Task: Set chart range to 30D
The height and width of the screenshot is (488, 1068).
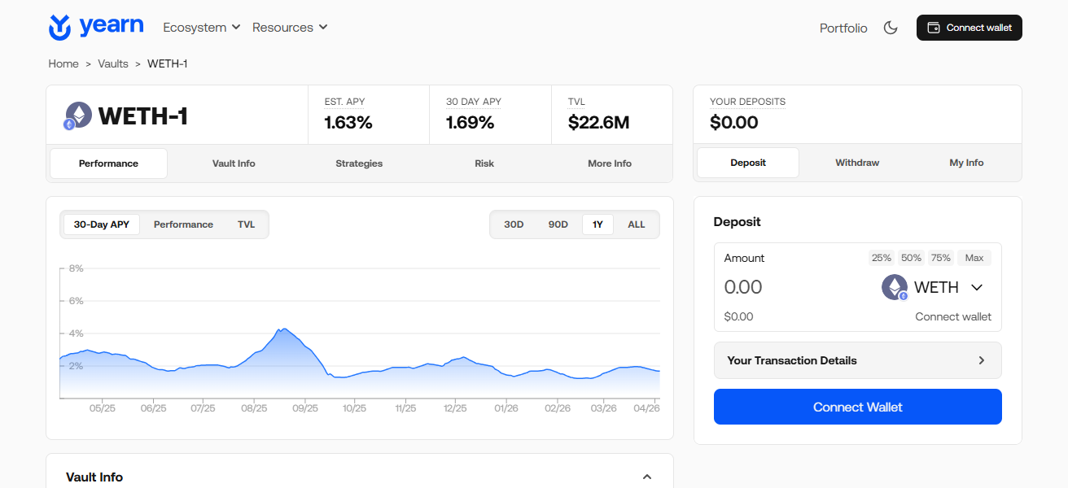Action: point(514,224)
